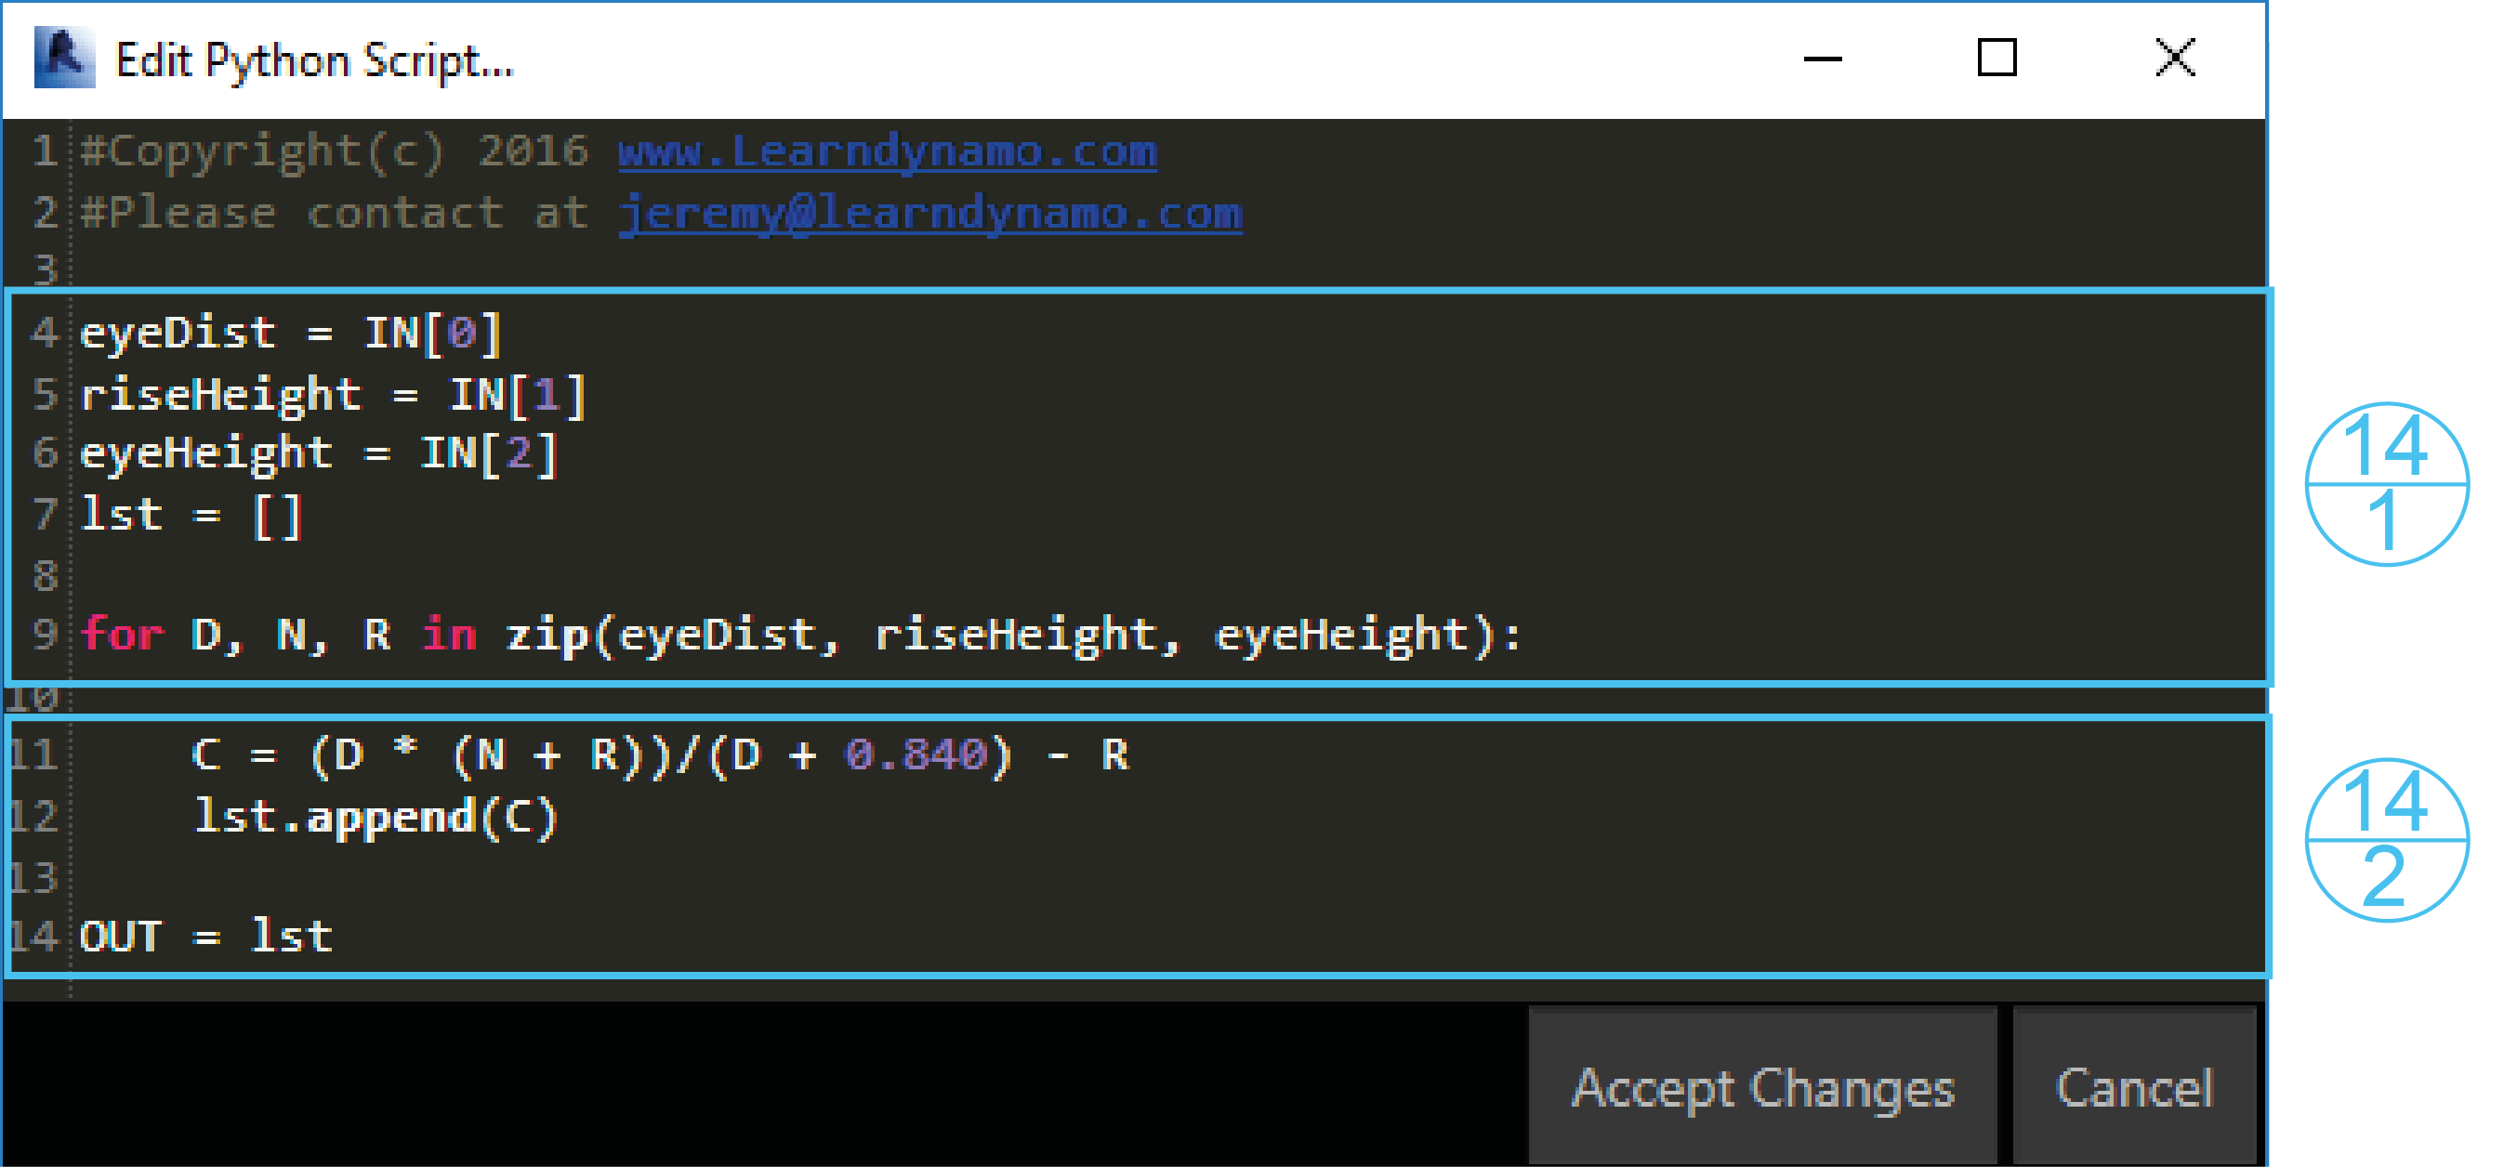Viewport: 2517px width, 1167px height.
Task: Click the circled 14/1 callout marker
Action: (2386, 483)
